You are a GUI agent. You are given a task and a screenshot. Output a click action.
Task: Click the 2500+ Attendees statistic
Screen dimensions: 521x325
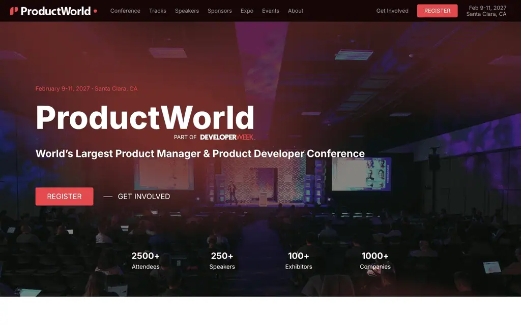click(x=146, y=261)
